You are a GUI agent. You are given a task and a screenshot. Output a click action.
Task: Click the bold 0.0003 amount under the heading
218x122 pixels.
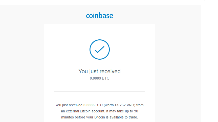95,78
